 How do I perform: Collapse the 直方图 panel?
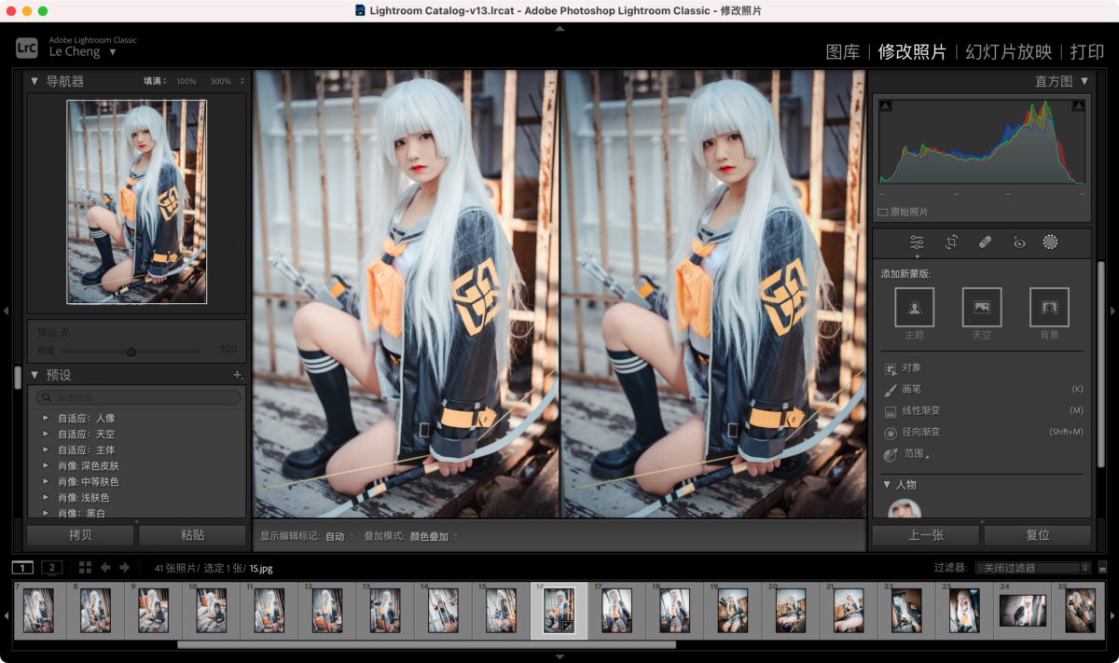click(1084, 81)
